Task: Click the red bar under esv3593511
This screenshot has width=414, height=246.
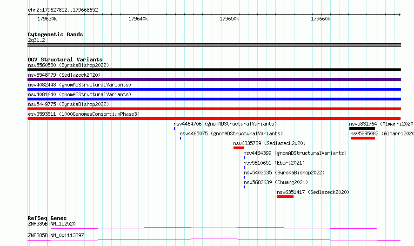Action: (214, 119)
